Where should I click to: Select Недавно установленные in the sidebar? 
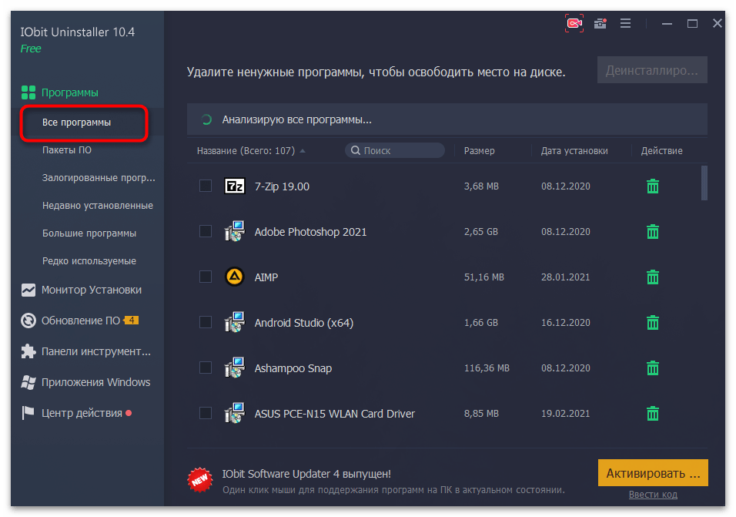tap(97, 206)
